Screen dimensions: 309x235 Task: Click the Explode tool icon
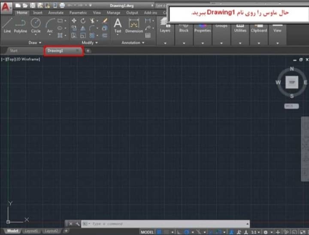tap(105, 28)
